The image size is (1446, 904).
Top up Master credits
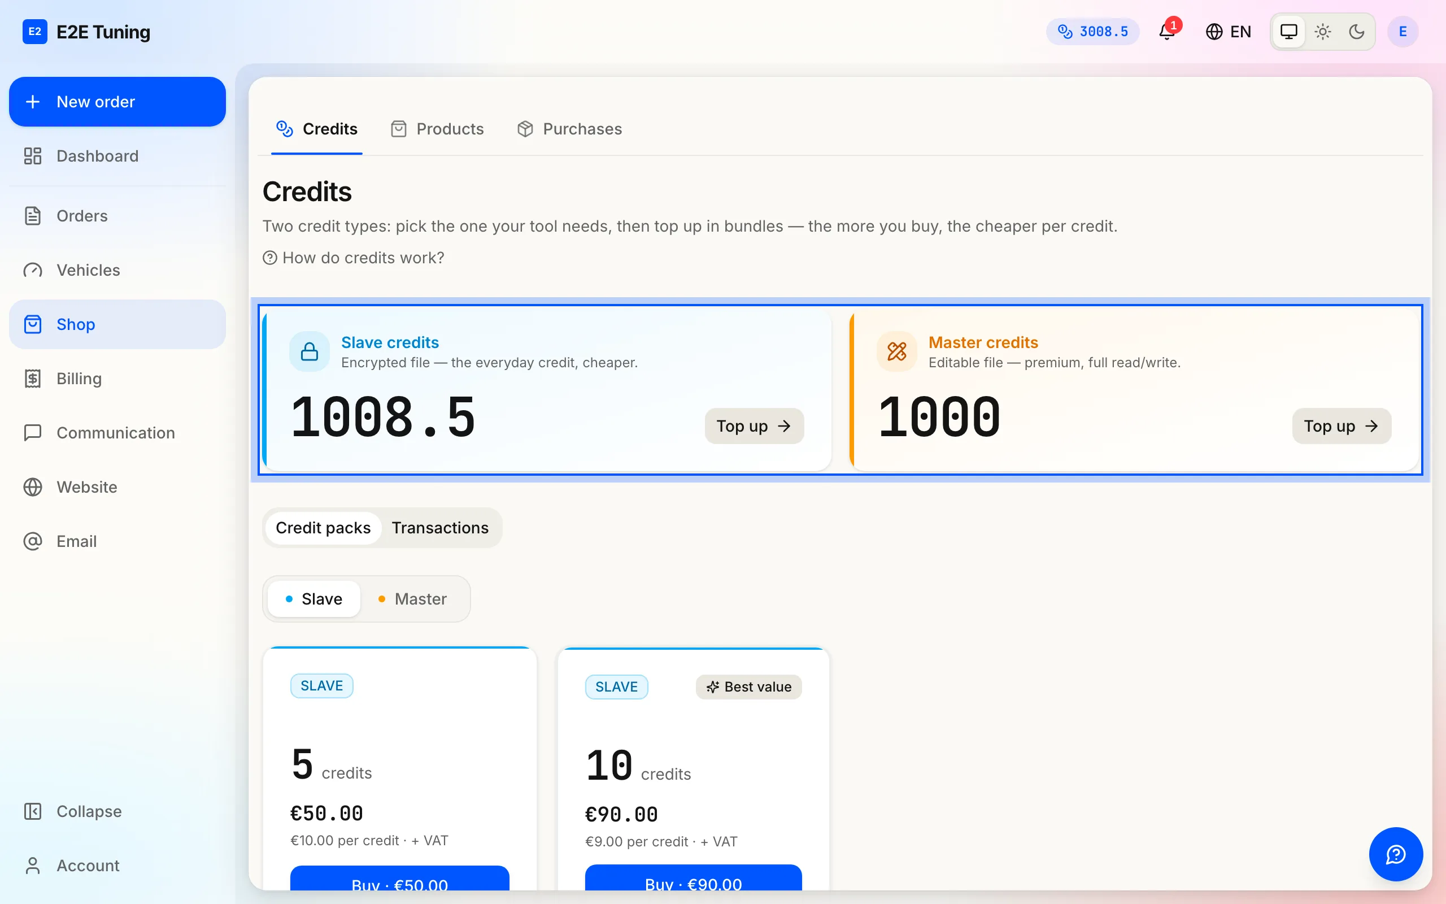click(x=1342, y=426)
